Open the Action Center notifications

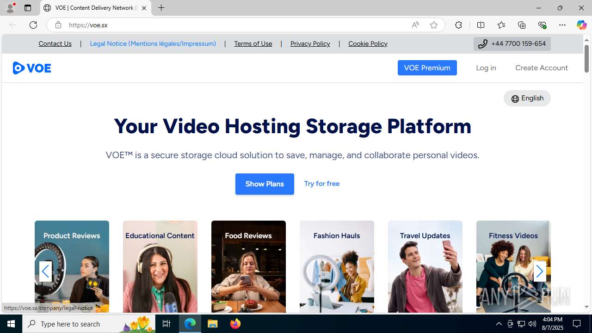[x=577, y=324]
